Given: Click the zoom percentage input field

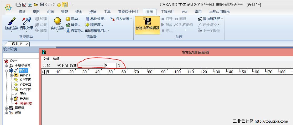Looking at the screenshot, I should pyautogui.click(x=110, y=66).
